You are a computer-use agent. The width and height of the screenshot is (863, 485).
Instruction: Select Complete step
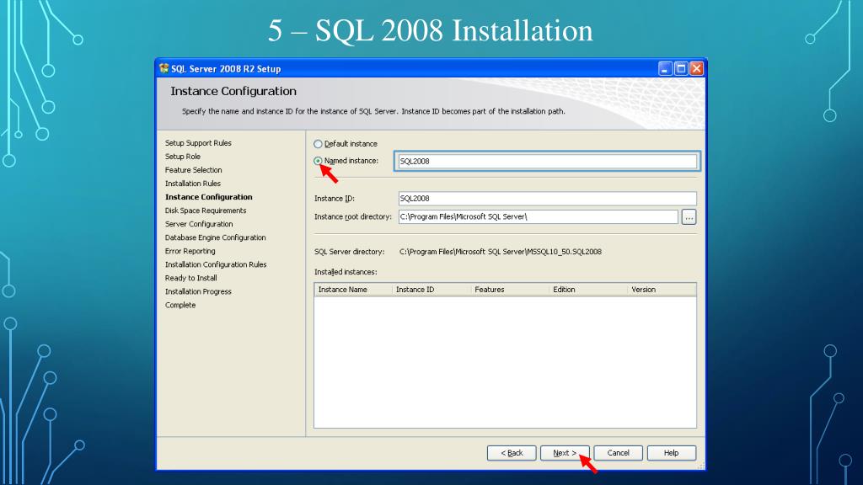pyautogui.click(x=180, y=305)
